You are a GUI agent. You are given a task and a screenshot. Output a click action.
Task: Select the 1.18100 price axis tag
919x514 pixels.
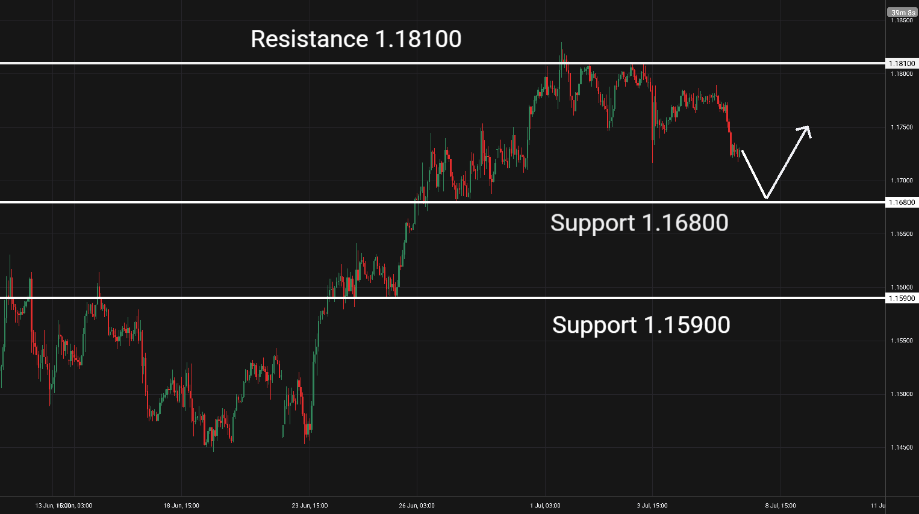(x=902, y=63)
